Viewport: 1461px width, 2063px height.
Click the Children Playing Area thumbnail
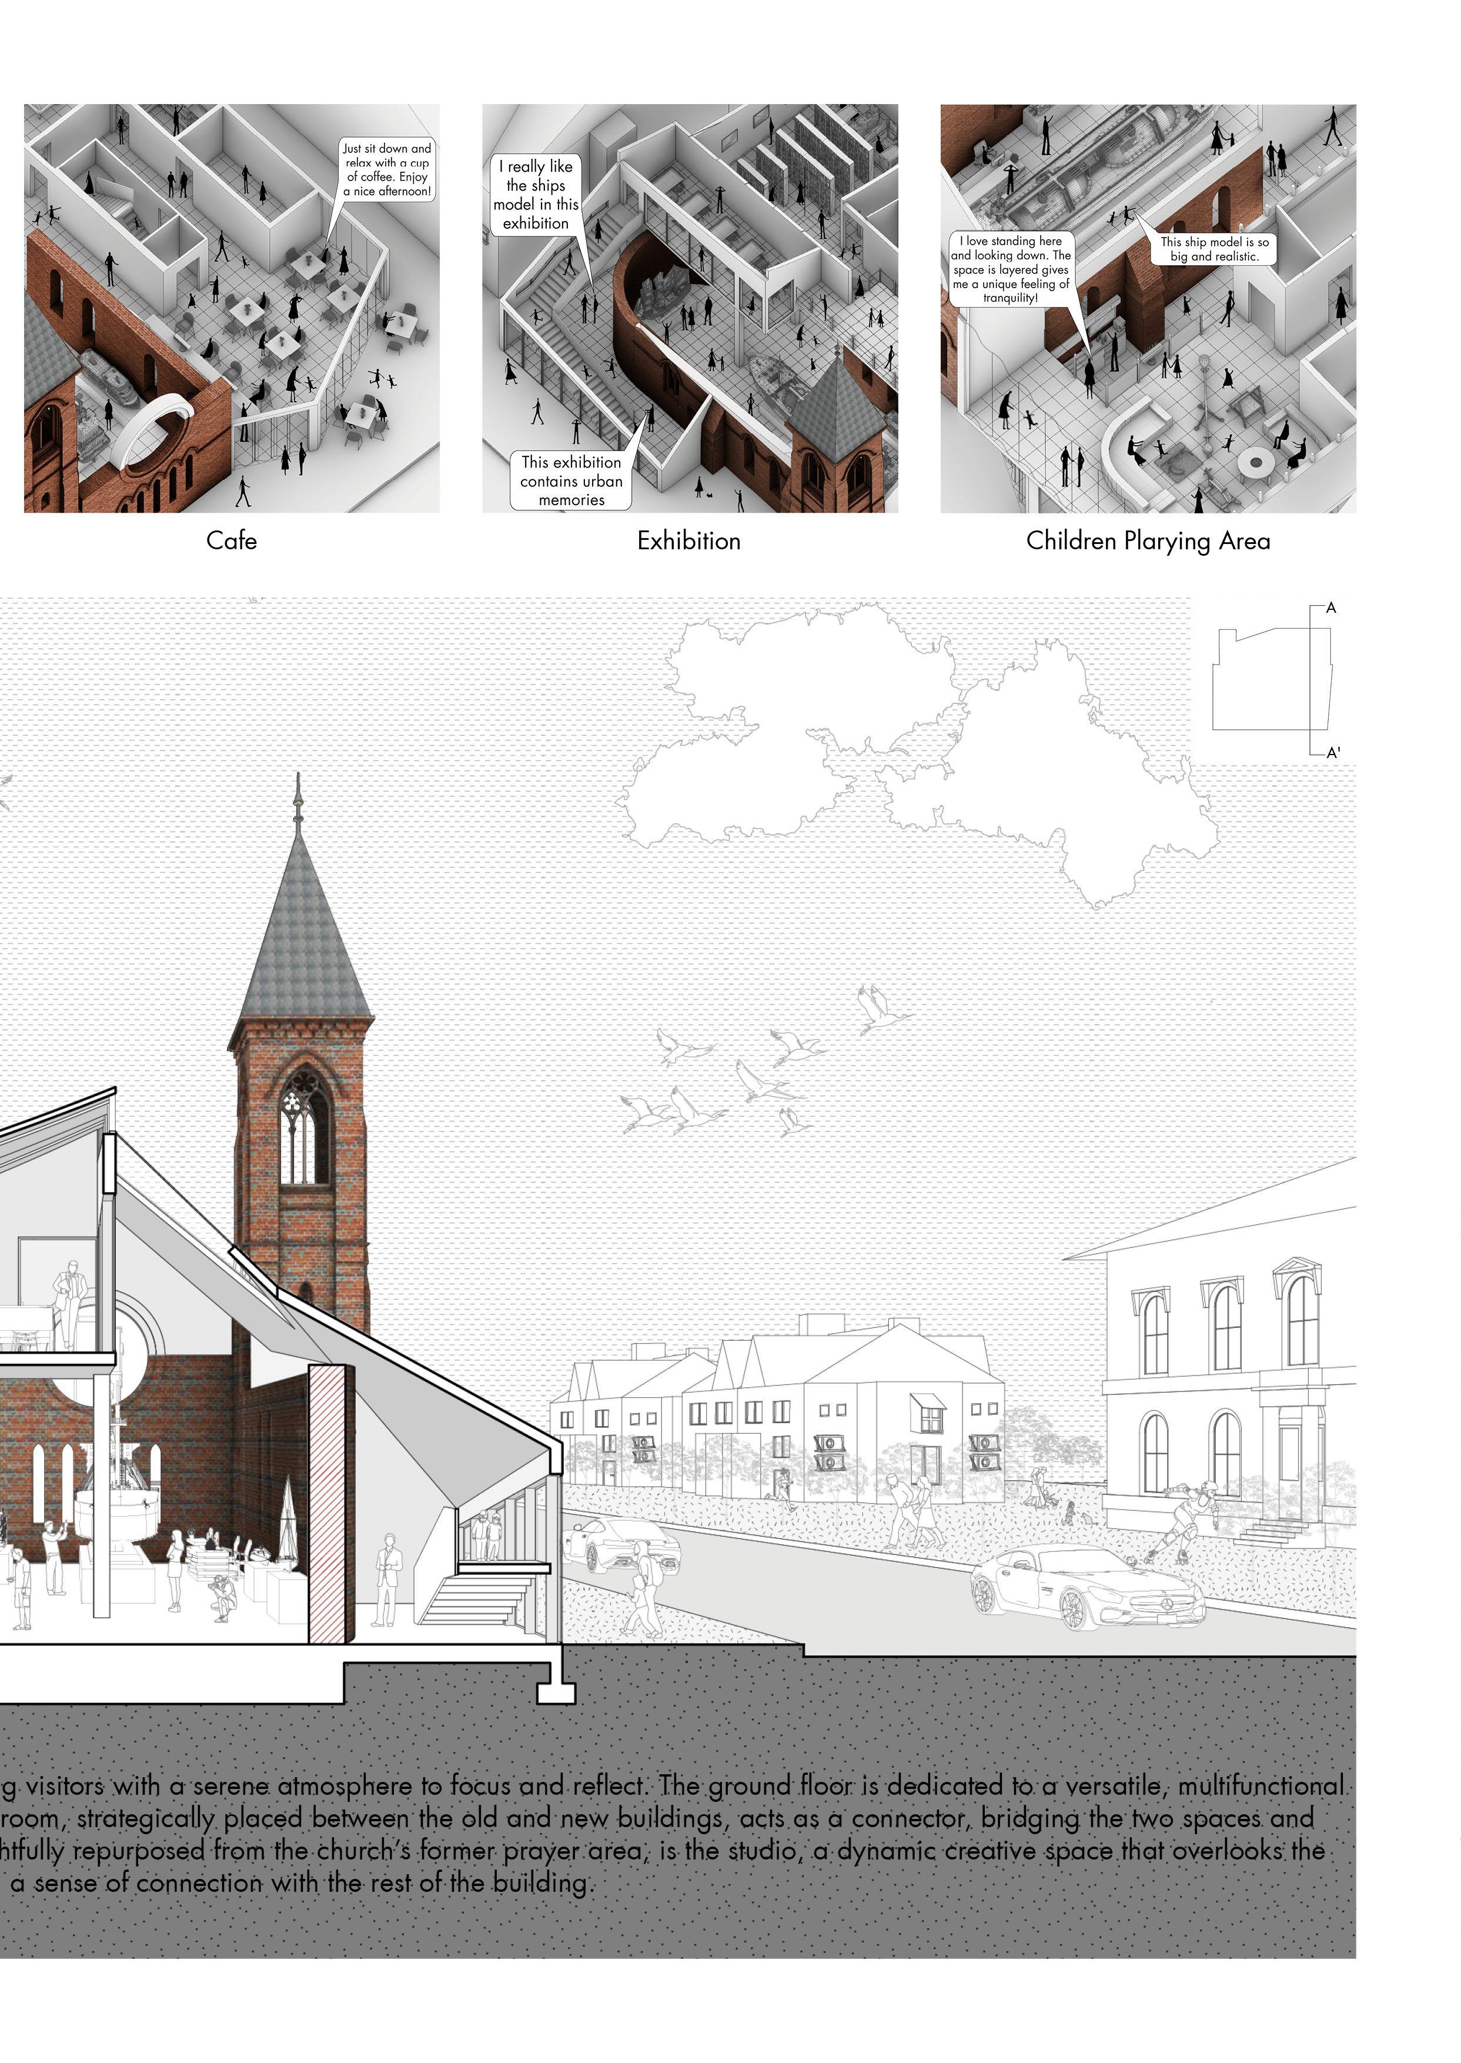coord(1148,308)
